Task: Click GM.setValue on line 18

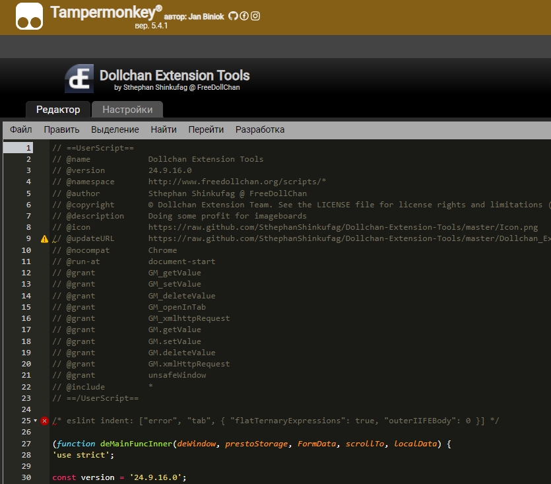Action: 175,341
